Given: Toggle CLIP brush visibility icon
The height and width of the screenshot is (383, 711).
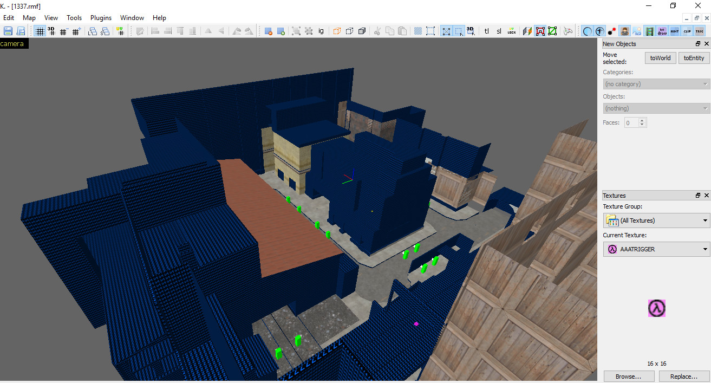Looking at the screenshot, I should (687, 31).
